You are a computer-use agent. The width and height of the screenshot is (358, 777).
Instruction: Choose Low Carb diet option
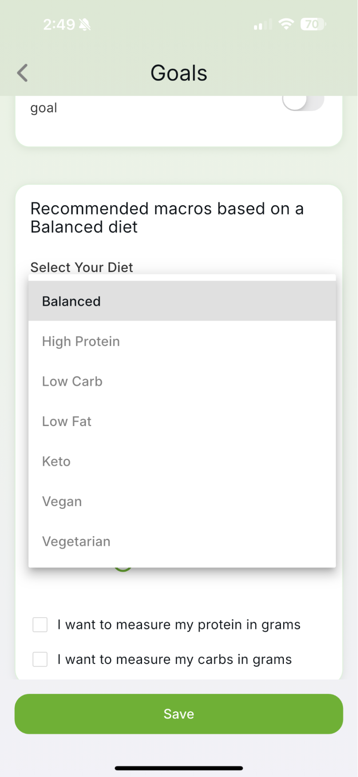[182, 381]
